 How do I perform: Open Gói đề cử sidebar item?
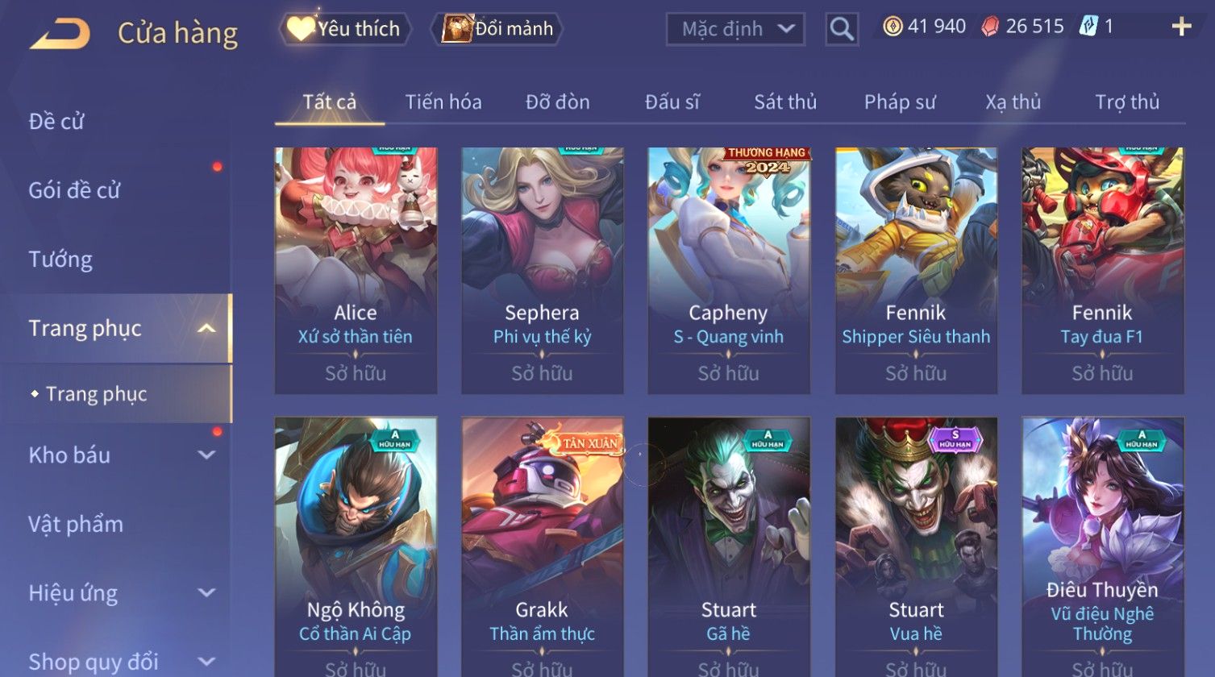(x=74, y=190)
